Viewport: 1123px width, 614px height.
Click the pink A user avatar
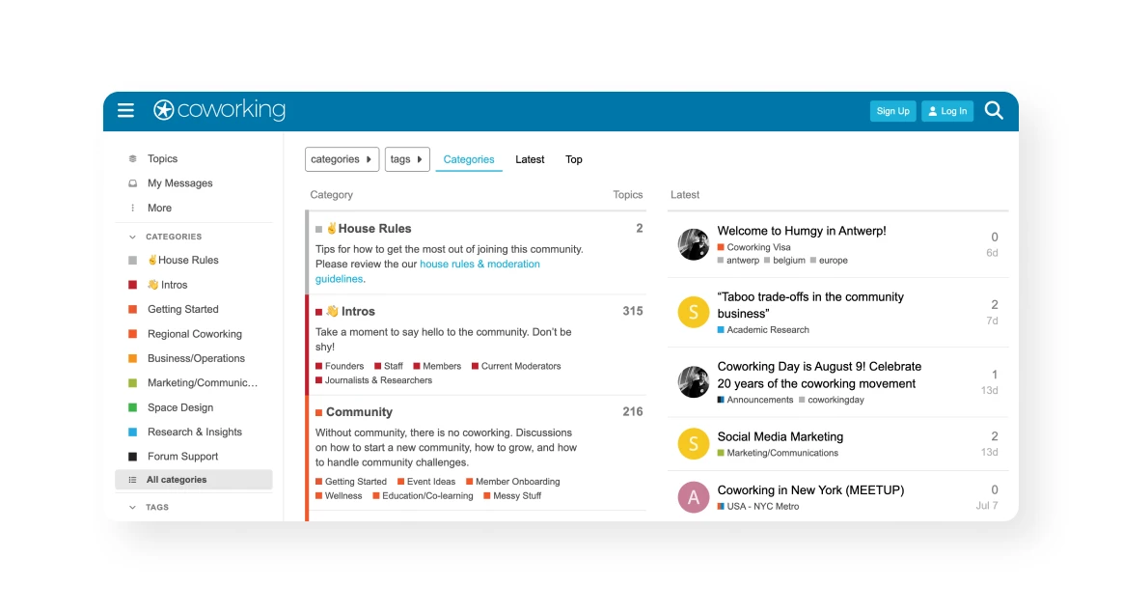point(693,497)
